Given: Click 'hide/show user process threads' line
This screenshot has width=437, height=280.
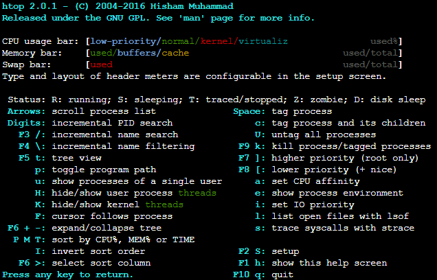Looking at the screenshot, I should point(134,194).
